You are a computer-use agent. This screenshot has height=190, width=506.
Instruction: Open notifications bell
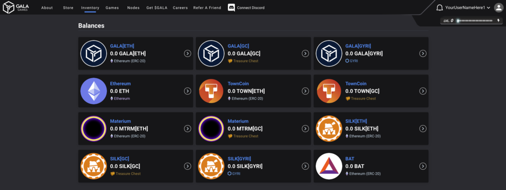(439, 8)
